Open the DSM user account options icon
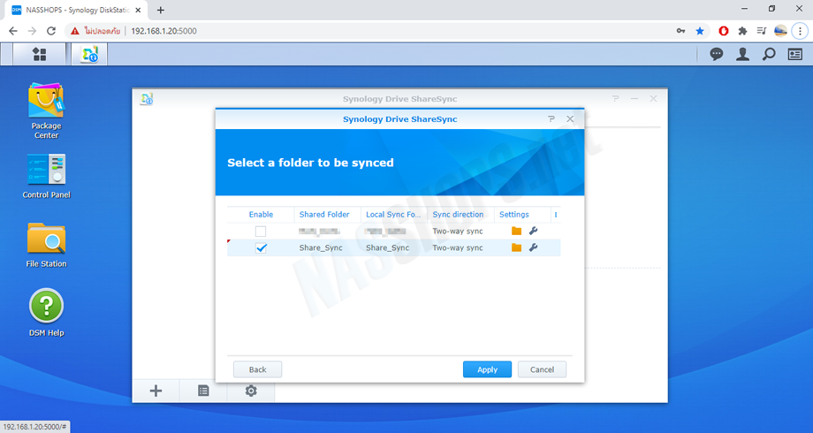The height and width of the screenshot is (433, 813). click(743, 54)
